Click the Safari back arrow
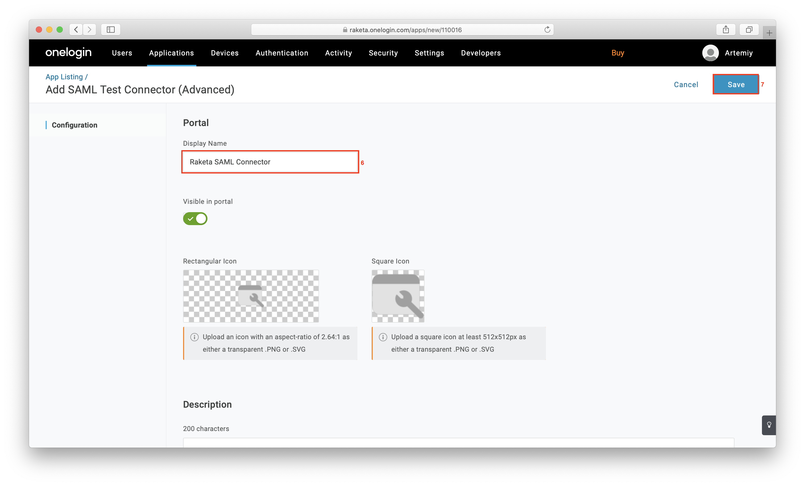The image size is (805, 486). pyautogui.click(x=76, y=30)
